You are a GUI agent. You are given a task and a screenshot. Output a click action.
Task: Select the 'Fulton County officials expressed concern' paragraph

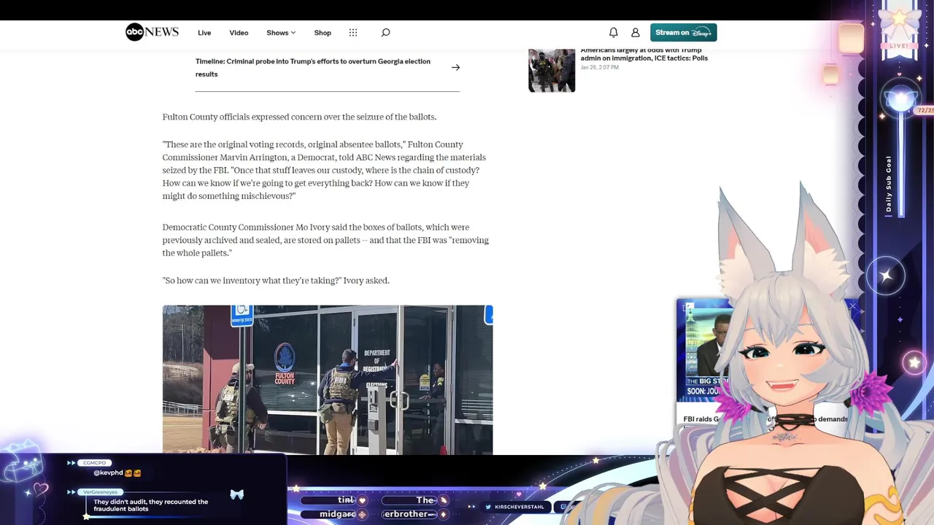click(299, 117)
